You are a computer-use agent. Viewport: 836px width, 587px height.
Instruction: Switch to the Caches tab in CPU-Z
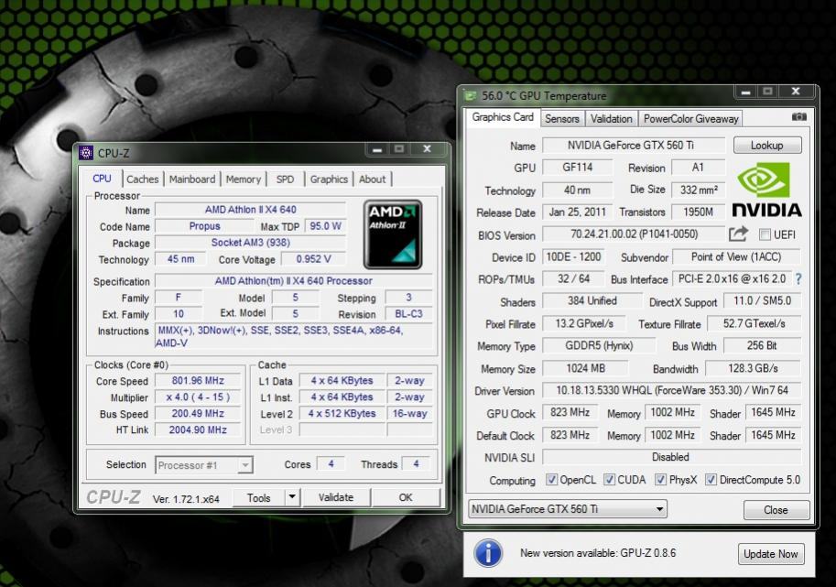[x=142, y=179]
